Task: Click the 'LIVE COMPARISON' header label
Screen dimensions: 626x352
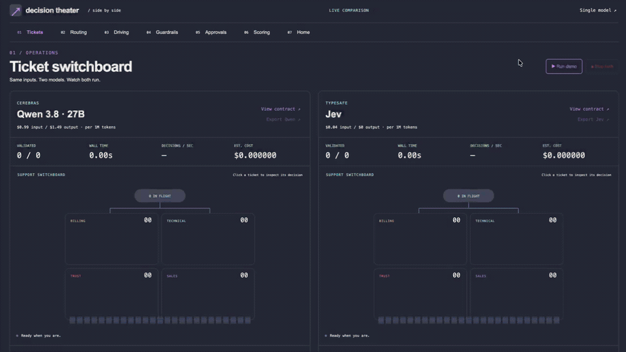Action: coord(349,10)
